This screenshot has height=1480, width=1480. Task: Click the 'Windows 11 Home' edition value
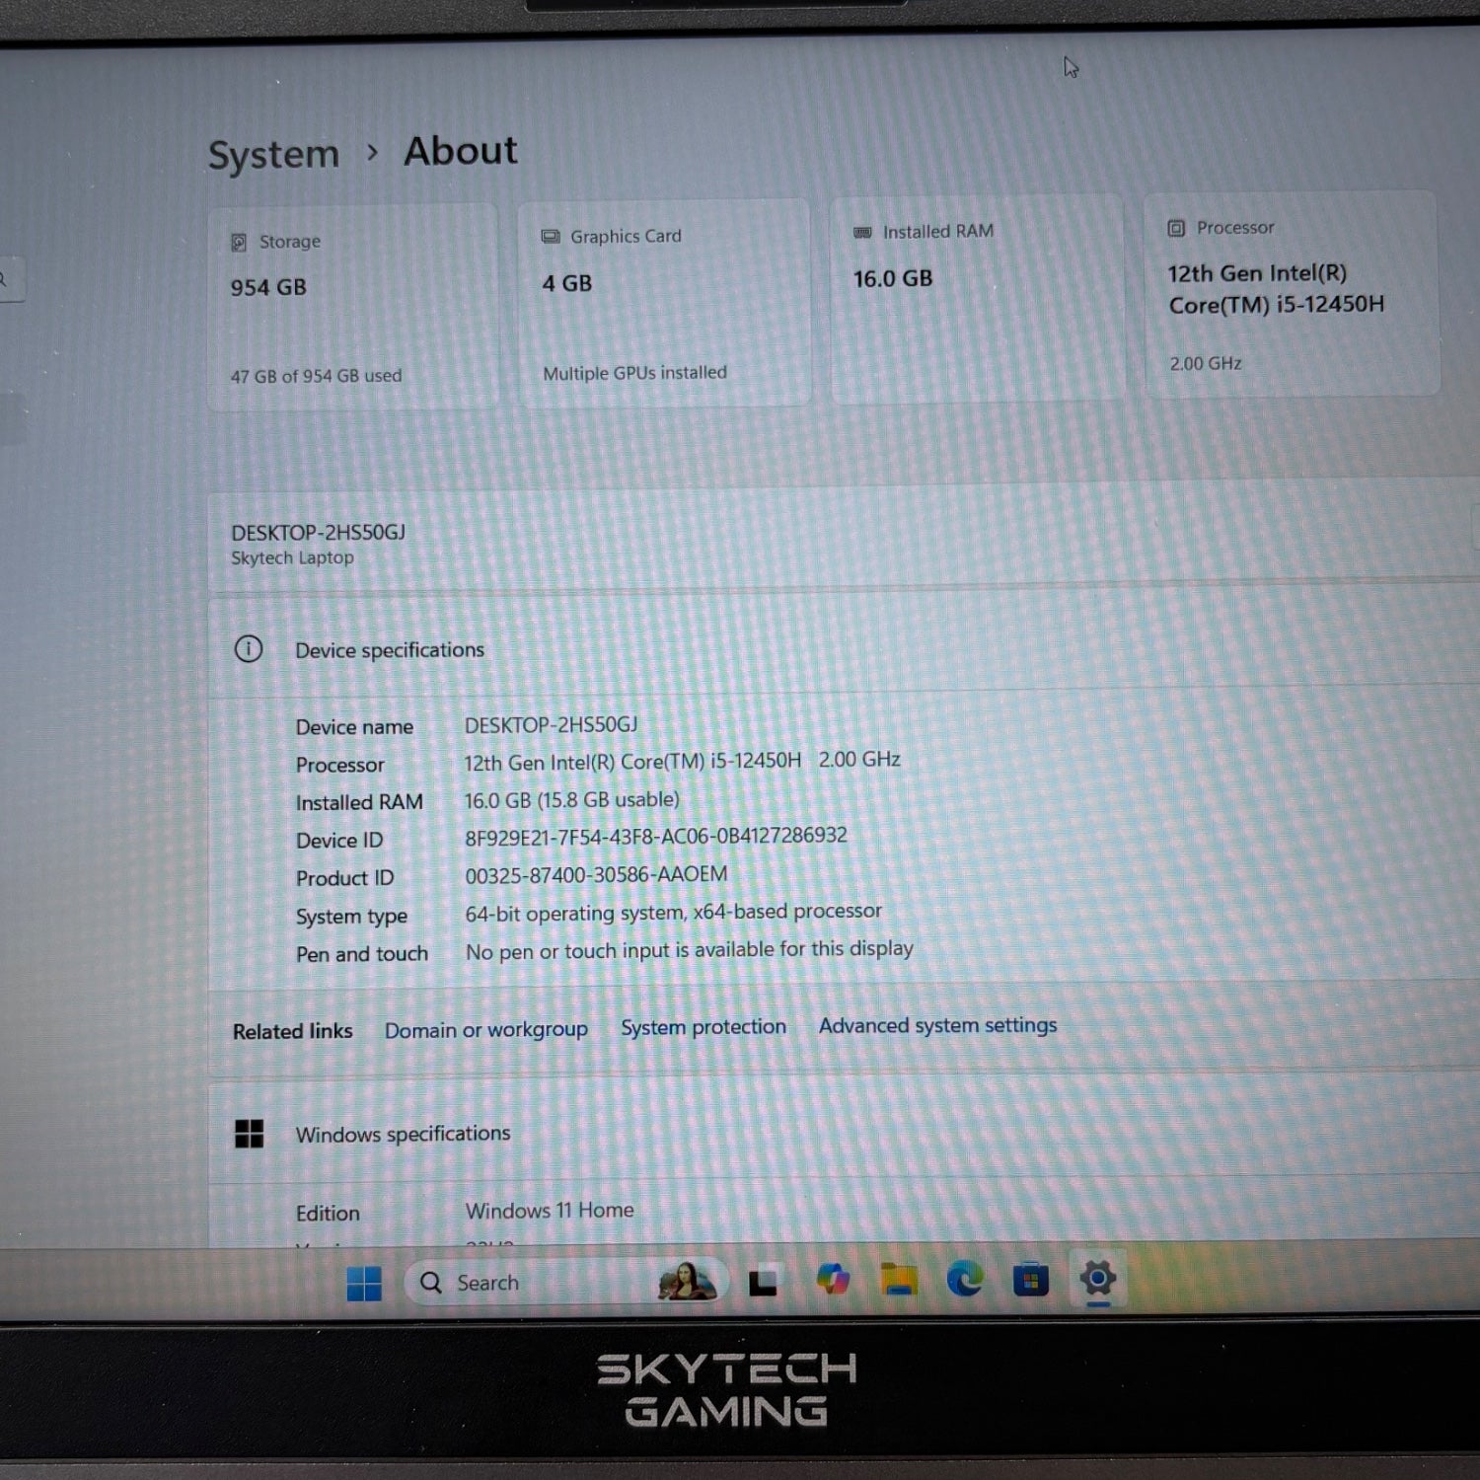pyautogui.click(x=550, y=1211)
